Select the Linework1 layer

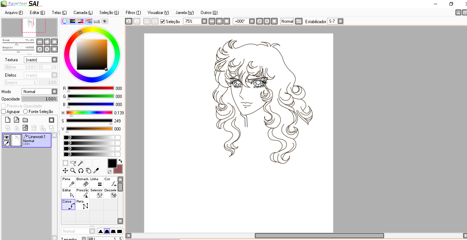[27, 140]
